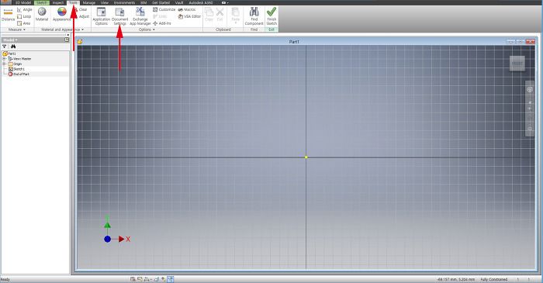
Task: Switch to the 3D Model tab
Action: click(x=22, y=3)
